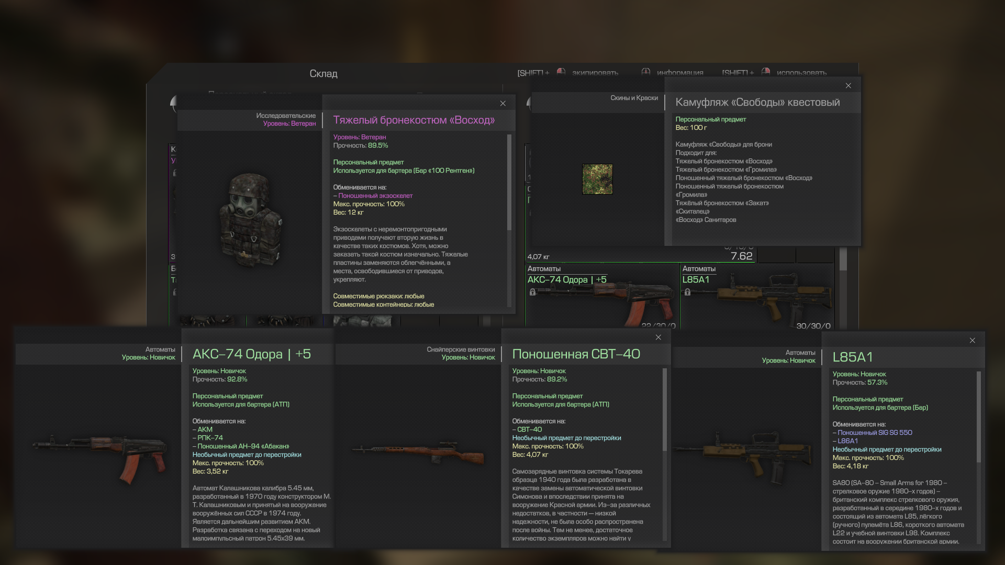Image resolution: width=1005 pixels, height=565 pixels.
Task: Close the Камуфляж «Свободы» квестовый window
Action: (x=848, y=86)
